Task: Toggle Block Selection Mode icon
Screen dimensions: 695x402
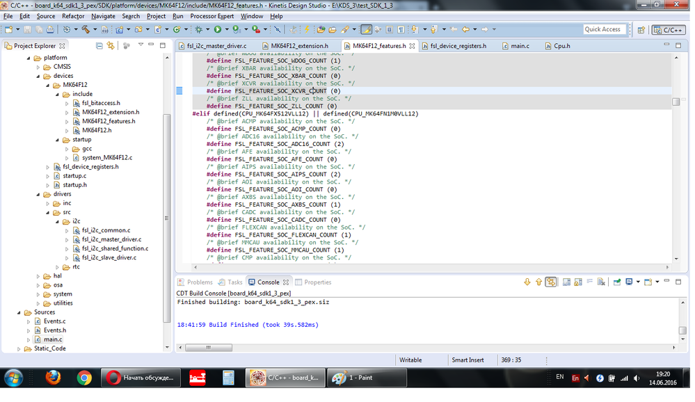Action: [x=389, y=29]
